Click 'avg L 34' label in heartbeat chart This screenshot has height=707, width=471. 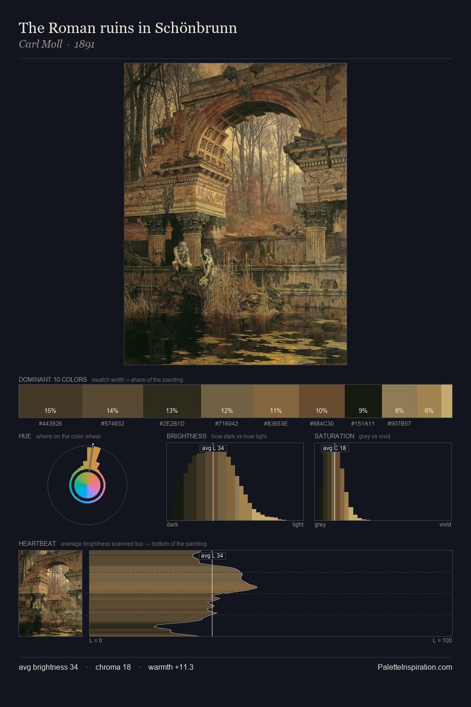point(212,556)
